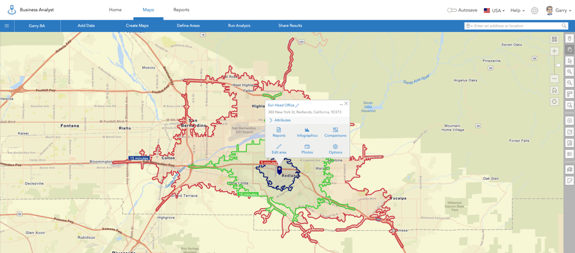
Task: Open the hamburger menu in blue toolbar
Action: pyautogui.click(x=6, y=25)
